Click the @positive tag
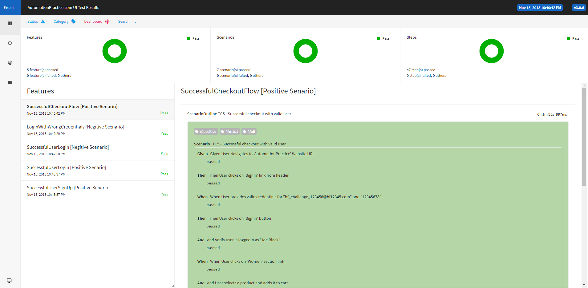This screenshot has width=588, height=288. tap(206, 132)
